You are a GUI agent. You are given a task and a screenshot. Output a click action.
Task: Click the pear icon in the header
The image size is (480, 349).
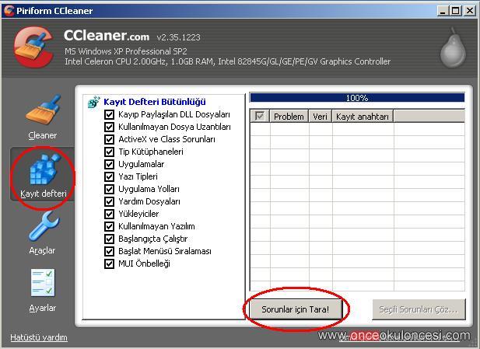coord(453,47)
